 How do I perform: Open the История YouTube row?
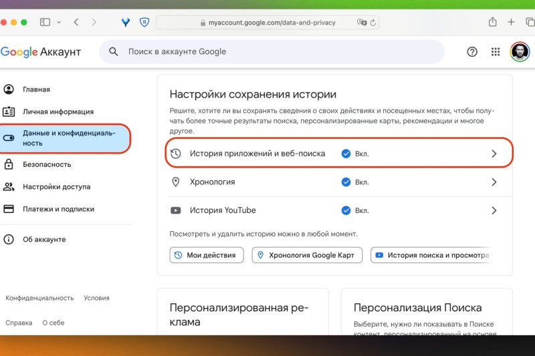340,210
